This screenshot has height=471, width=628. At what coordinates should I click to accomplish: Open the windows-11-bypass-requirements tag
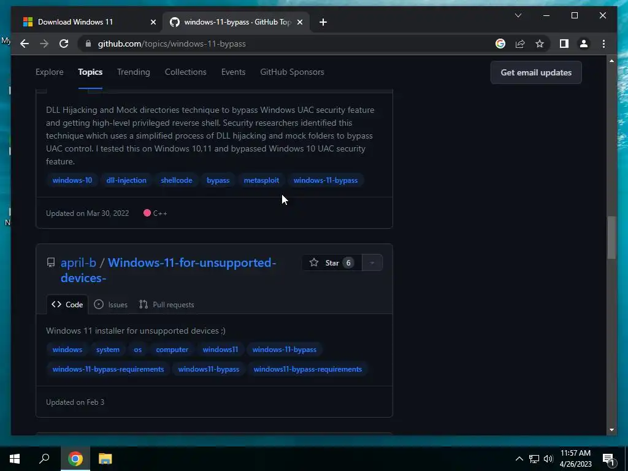click(x=108, y=369)
